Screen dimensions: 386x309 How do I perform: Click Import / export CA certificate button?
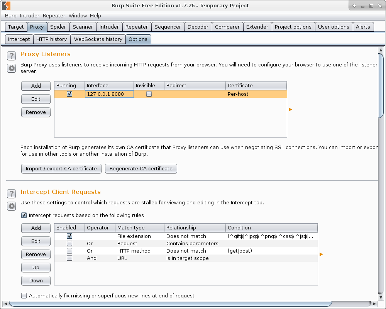pos(61,168)
